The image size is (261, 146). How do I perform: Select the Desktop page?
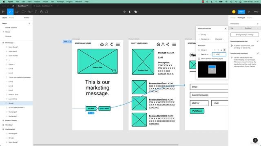[8, 36]
